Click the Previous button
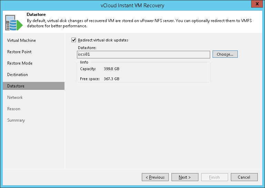The image size is (265, 188). click(x=155, y=177)
